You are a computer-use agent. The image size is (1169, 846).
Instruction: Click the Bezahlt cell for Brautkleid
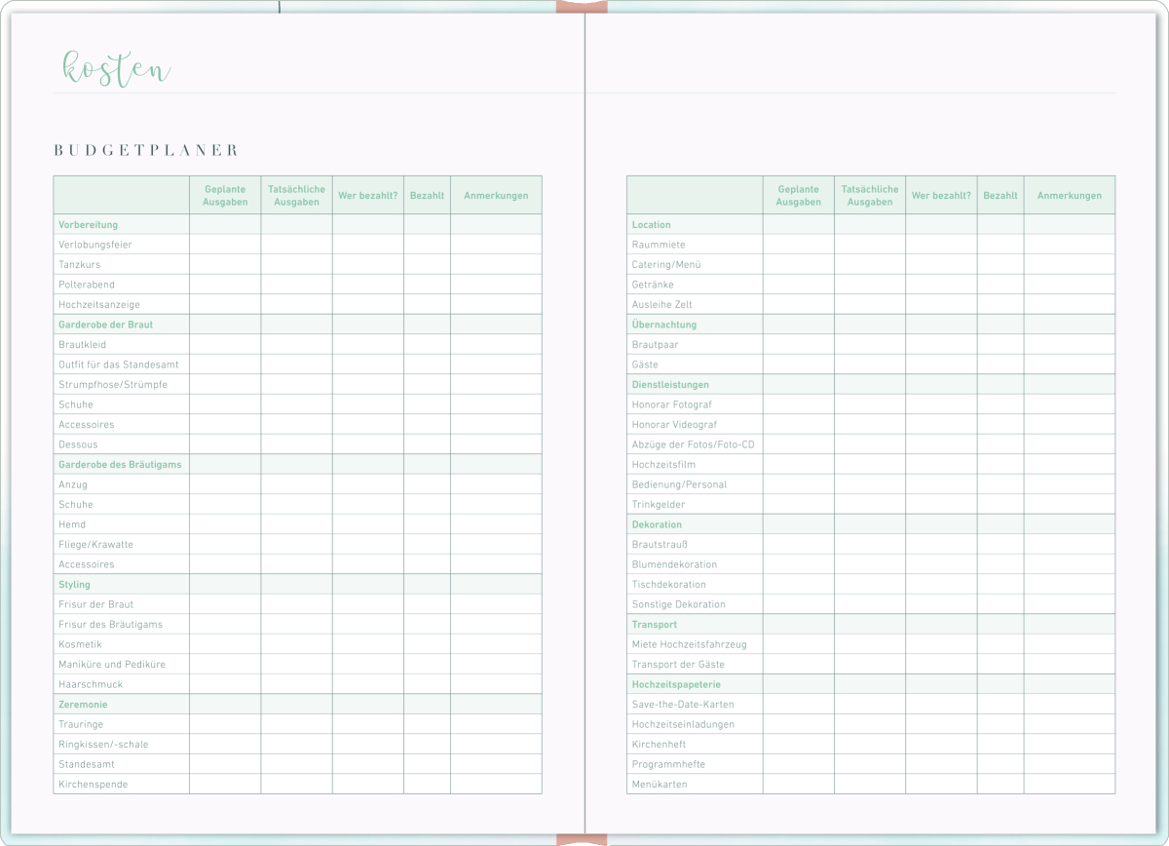[x=427, y=345]
